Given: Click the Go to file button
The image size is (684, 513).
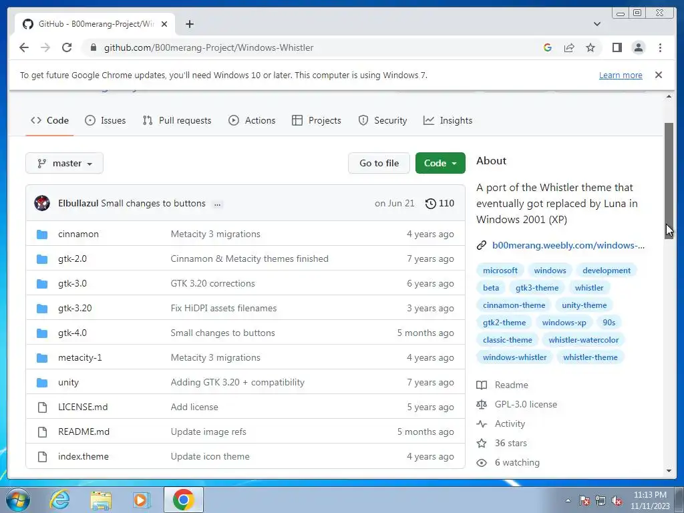Looking at the screenshot, I should click(379, 163).
